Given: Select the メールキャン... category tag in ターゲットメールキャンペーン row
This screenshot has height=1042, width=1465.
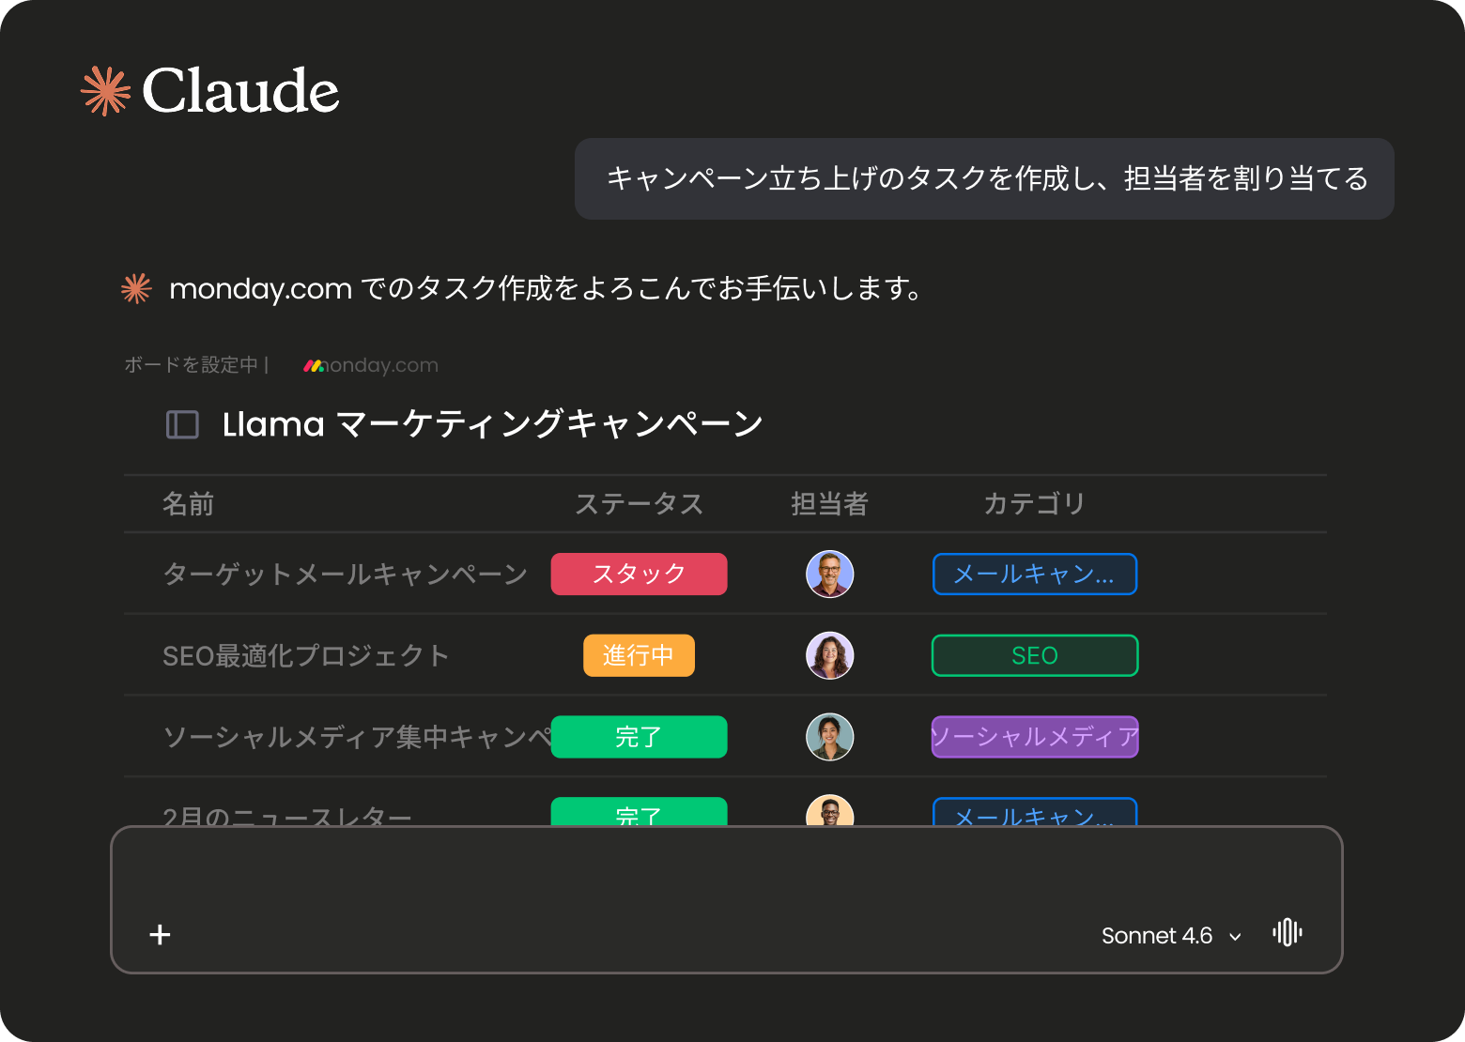Looking at the screenshot, I should 1035,574.
